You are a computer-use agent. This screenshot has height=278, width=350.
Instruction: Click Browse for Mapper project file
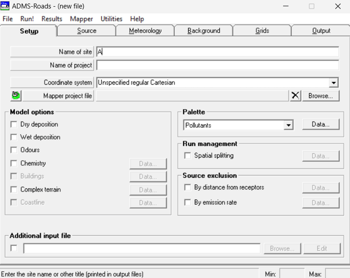tap(320, 95)
